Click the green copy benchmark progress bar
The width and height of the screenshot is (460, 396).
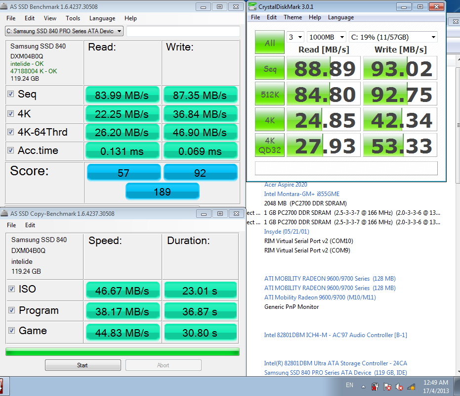(x=122, y=351)
